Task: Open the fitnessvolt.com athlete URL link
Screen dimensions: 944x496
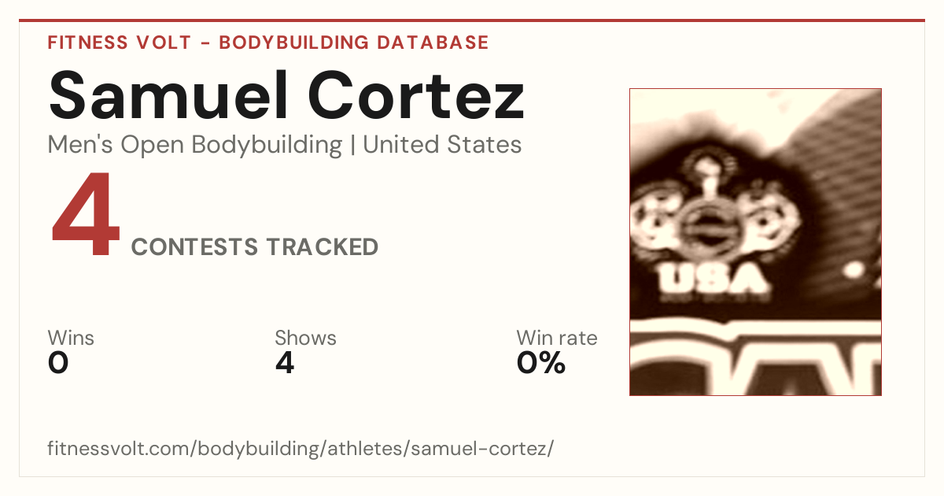Action: point(301,449)
